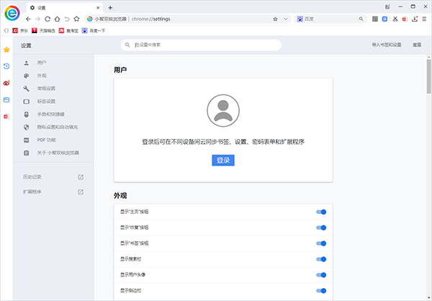Image resolution: width=432 pixels, height=301 pixels.
Task: Select 手势和快捷键 in settings sidebar
Action: click(50, 114)
